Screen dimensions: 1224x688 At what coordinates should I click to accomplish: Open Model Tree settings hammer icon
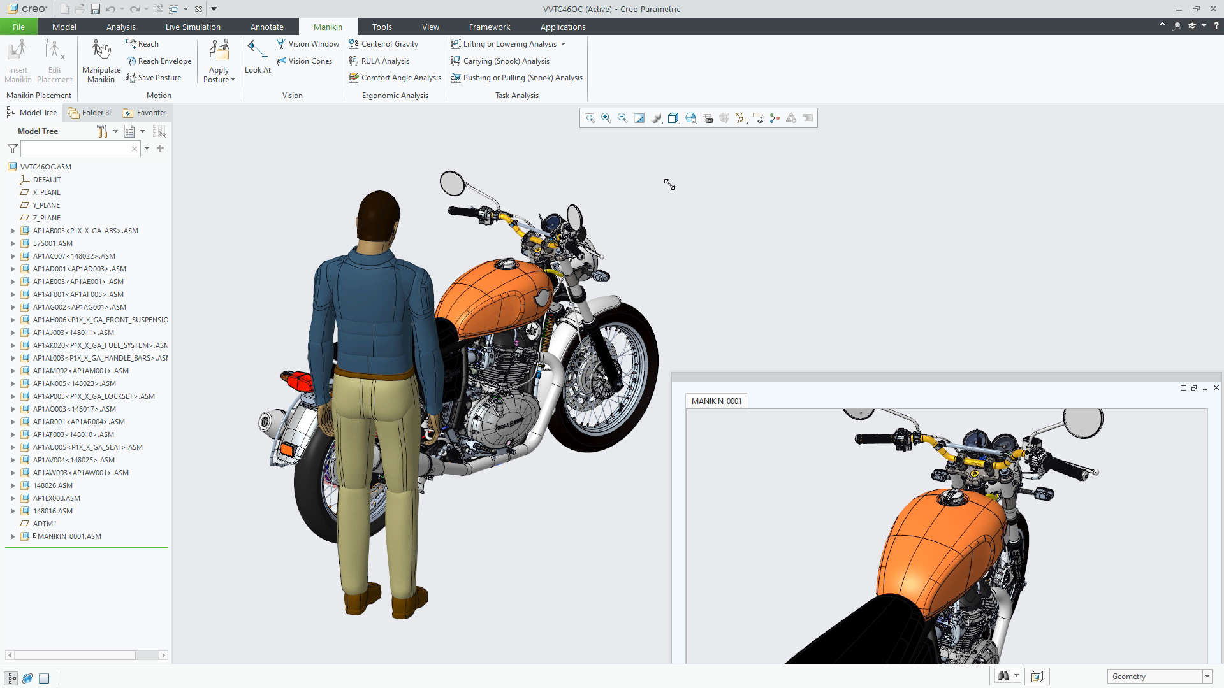pos(102,131)
